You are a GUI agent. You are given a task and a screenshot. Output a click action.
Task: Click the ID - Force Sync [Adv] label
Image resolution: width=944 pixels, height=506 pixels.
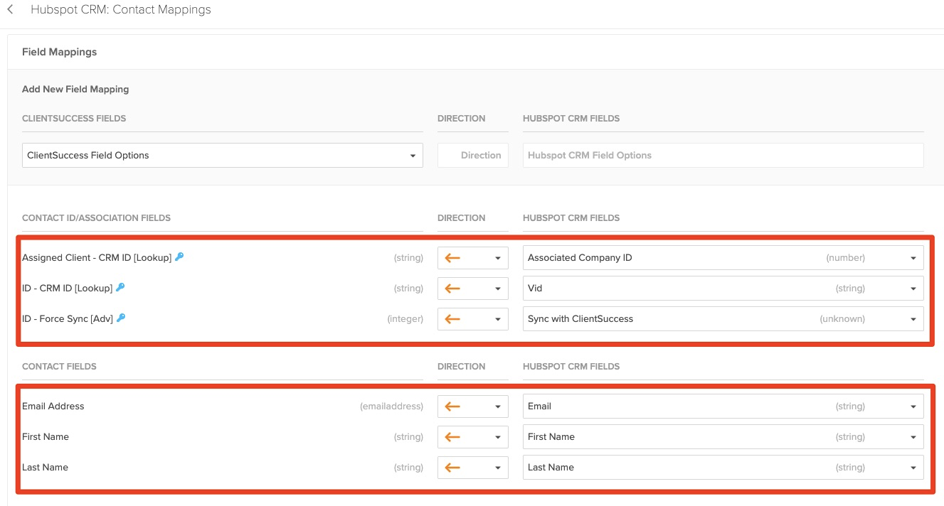coord(68,319)
